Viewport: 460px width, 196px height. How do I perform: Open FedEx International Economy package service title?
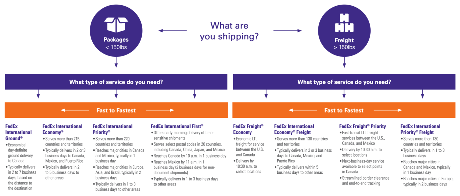(x=62, y=129)
